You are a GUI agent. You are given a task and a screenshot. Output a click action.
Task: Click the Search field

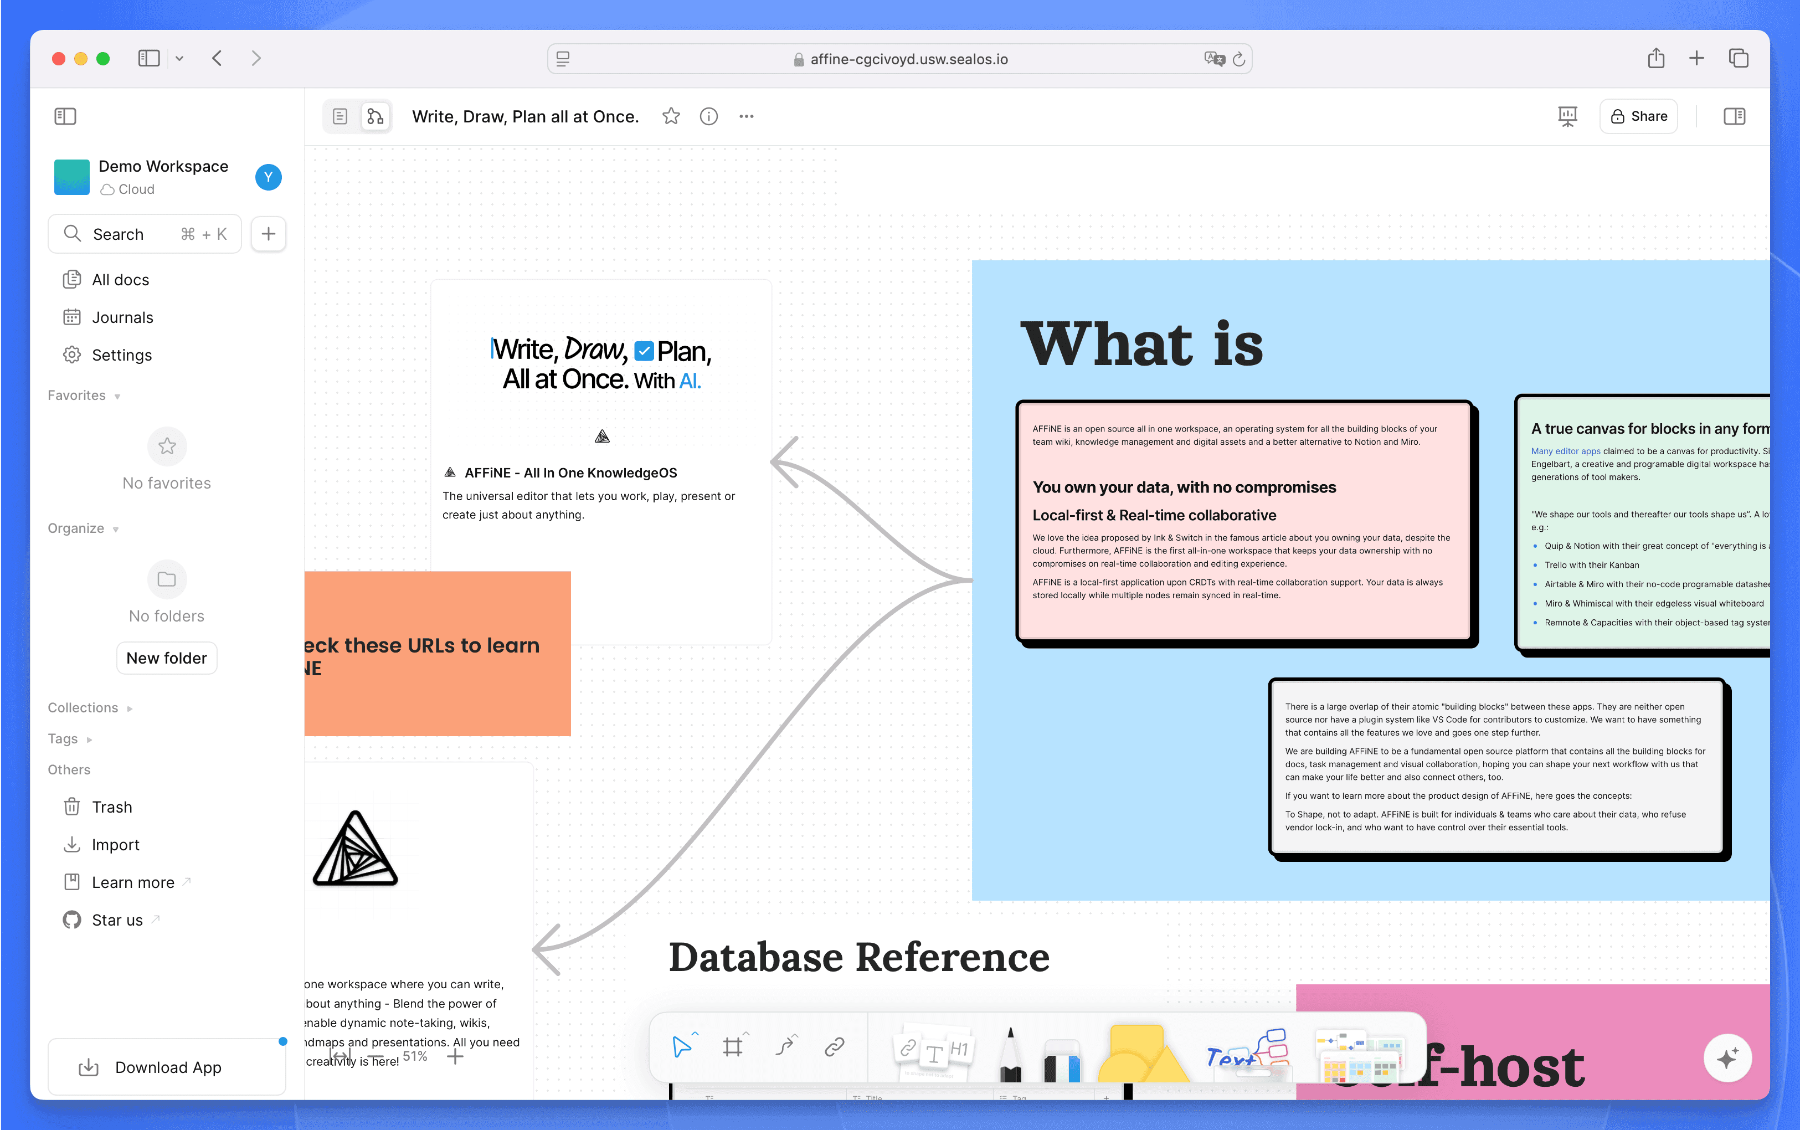pyautogui.click(x=144, y=233)
